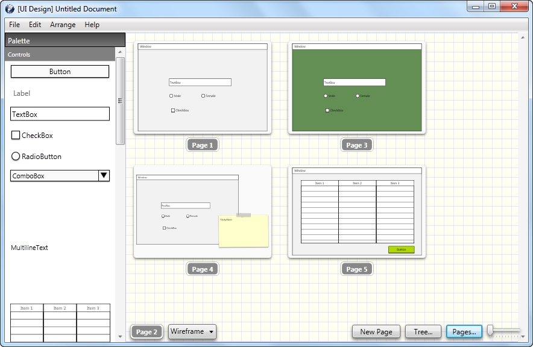533x347 pixels.
Task: Select the Label control from the palette
Action: 22,93
